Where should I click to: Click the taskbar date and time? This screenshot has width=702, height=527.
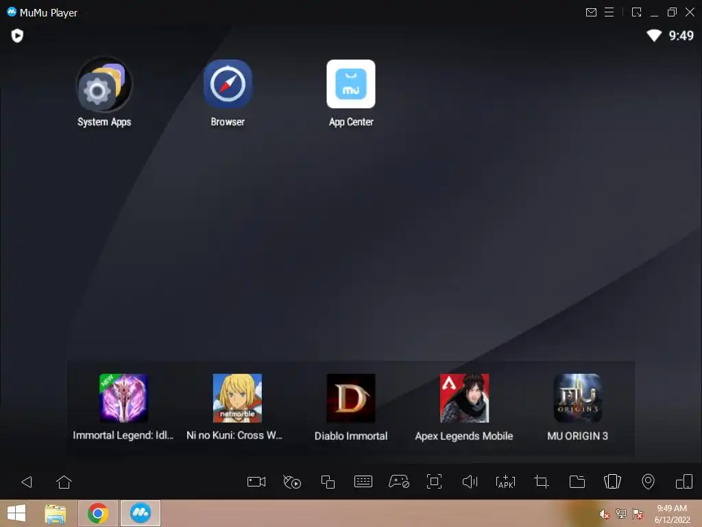tap(672, 514)
